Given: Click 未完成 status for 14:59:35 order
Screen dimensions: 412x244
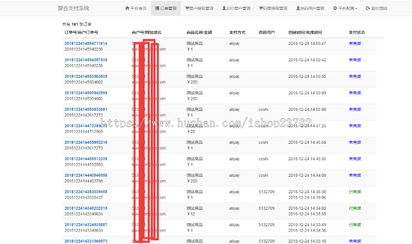Looking at the screenshot, I should 355,77.
